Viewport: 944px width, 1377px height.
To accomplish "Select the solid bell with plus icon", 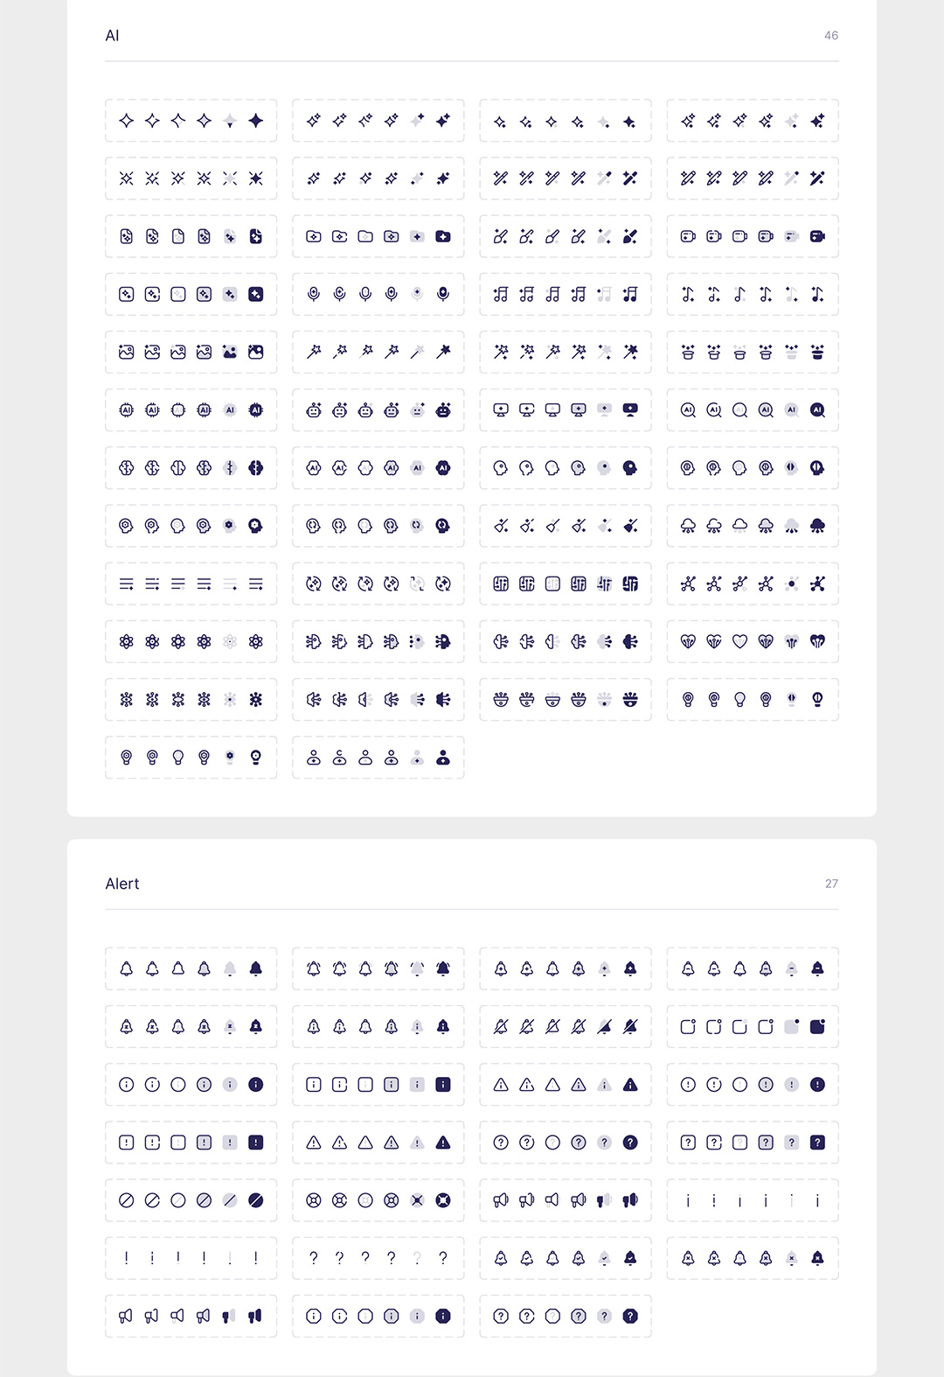I will [x=630, y=968].
